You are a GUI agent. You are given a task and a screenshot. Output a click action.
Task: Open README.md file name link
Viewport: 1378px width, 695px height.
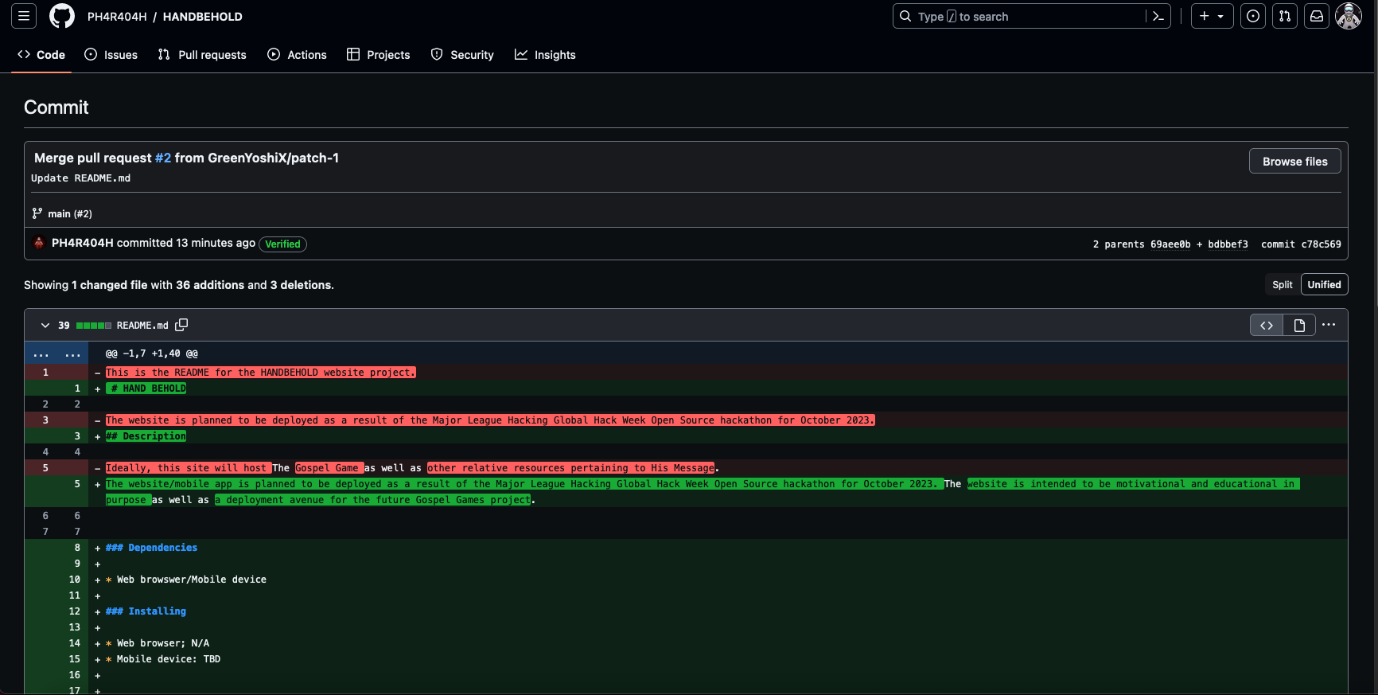(x=142, y=326)
